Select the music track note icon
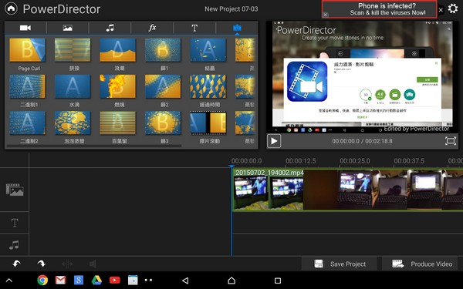Viewport: 463px width, 289px height. (x=14, y=245)
